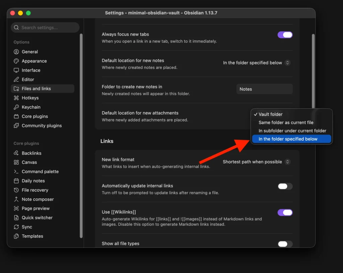Open Core plugins settings

click(43, 116)
